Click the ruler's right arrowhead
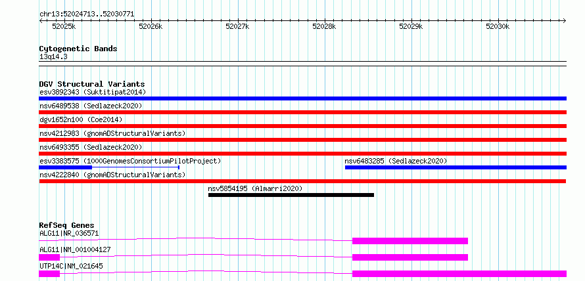This screenshot has height=281, width=585. tap(564, 20)
